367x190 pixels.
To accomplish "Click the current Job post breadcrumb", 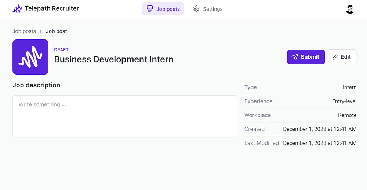I will [56, 31].
